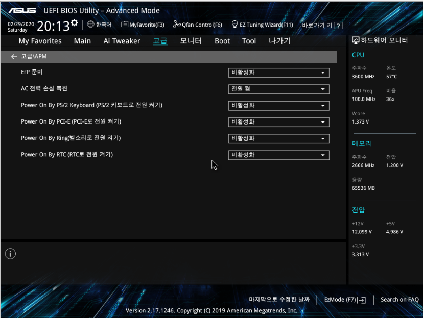Click CPU frequency 3600 MHz value
This screenshot has width=423, height=318.
point(363,77)
